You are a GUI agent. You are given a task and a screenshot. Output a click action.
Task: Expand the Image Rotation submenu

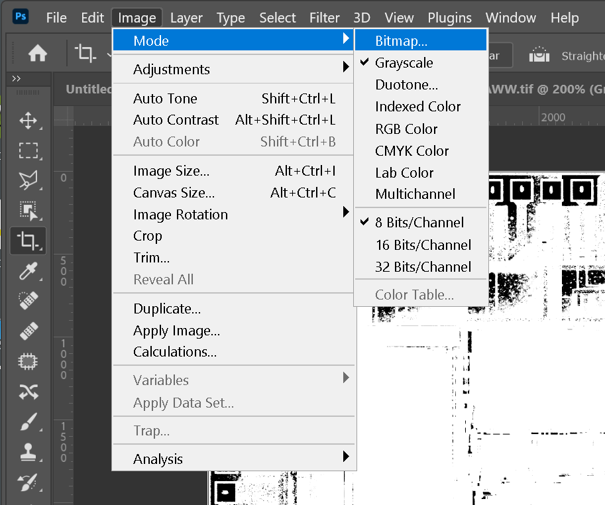point(233,215)
